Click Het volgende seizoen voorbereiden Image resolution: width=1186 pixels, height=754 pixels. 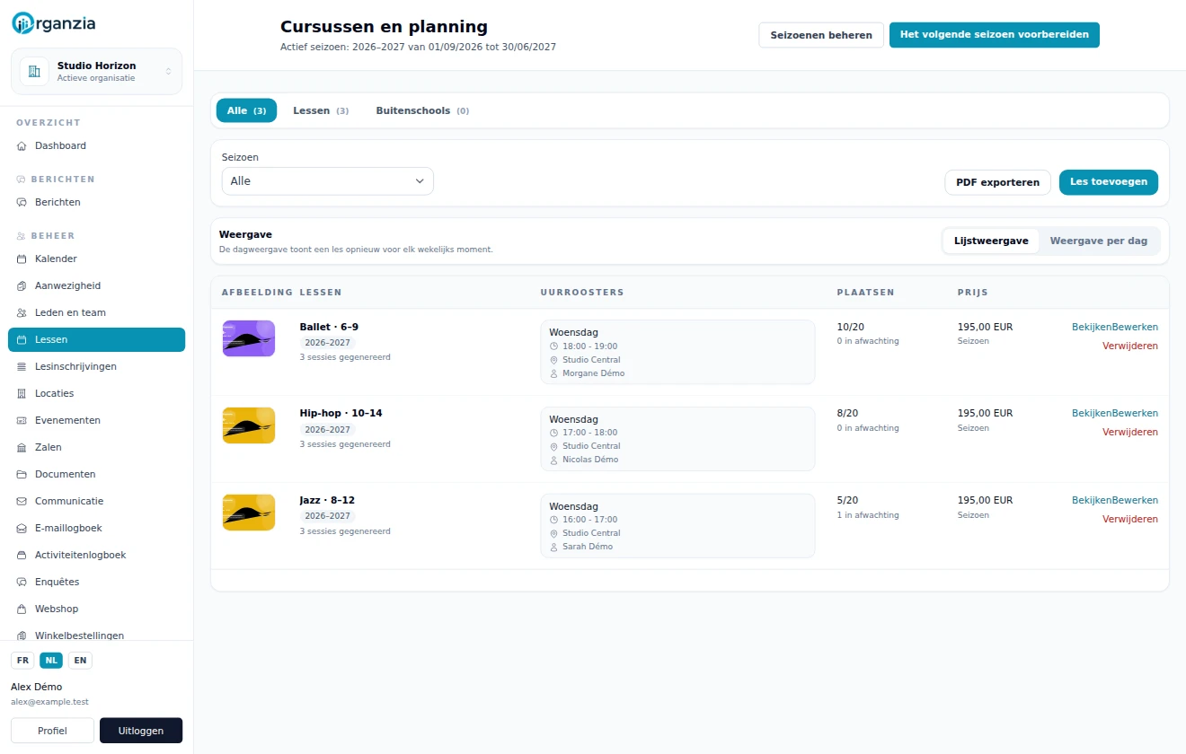point(995,35)
